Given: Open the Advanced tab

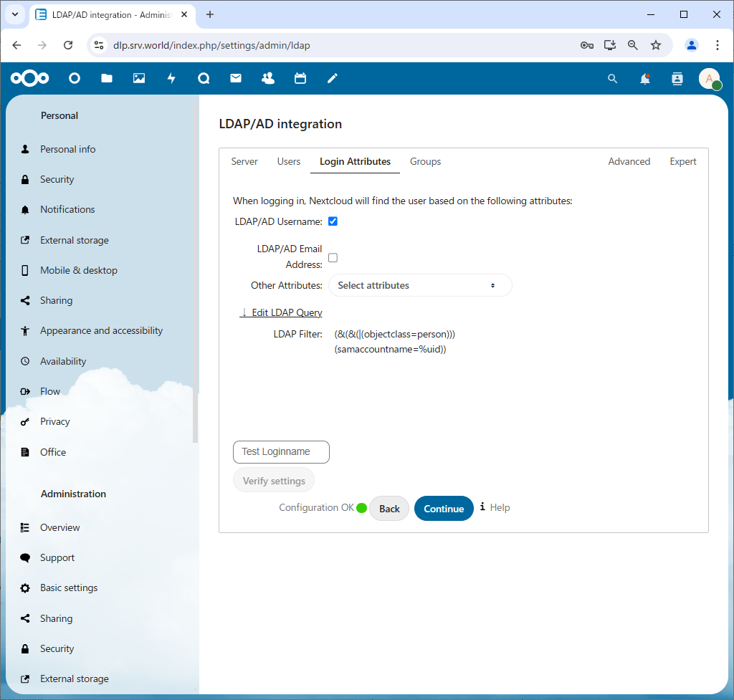Looking at the screenshot, I should pyautogui.click(x=629, y=161).
